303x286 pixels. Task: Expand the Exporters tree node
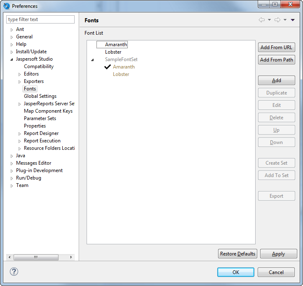(x=19, y=82)
